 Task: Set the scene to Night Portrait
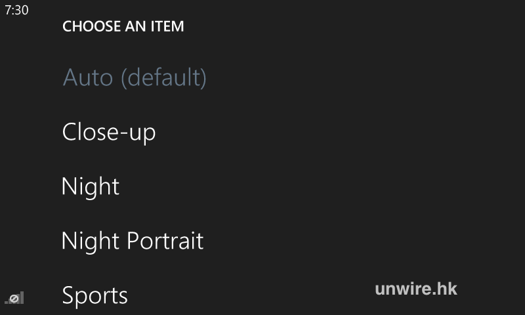pyautogui.click(x=133, y=241)
